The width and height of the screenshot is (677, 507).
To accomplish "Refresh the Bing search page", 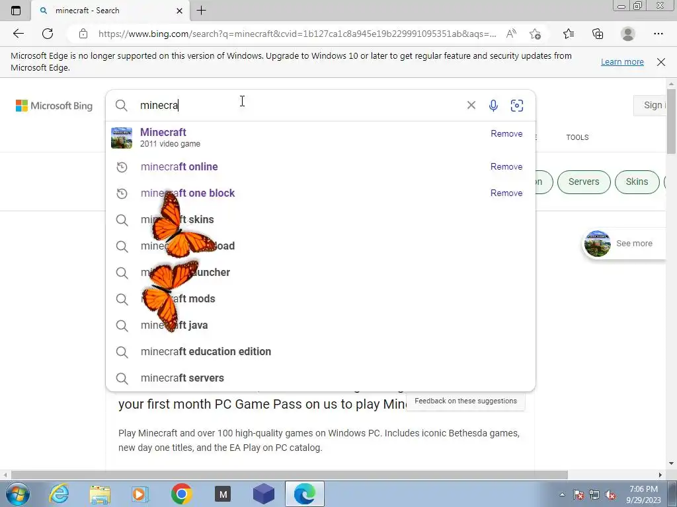I will pos(48,34).
